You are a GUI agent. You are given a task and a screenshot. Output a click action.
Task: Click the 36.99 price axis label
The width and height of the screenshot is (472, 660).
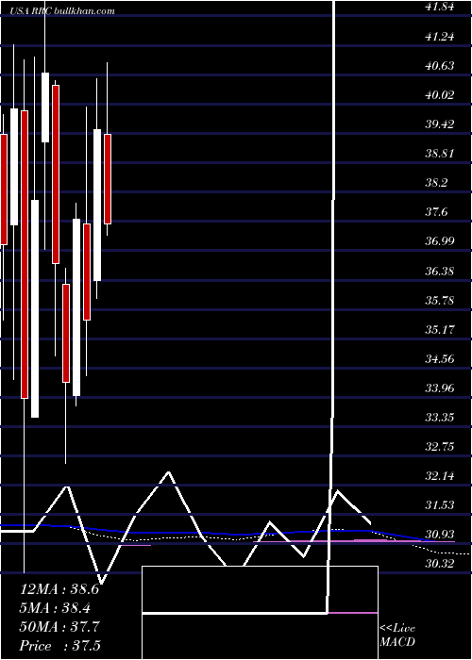[x=440, y=241]
